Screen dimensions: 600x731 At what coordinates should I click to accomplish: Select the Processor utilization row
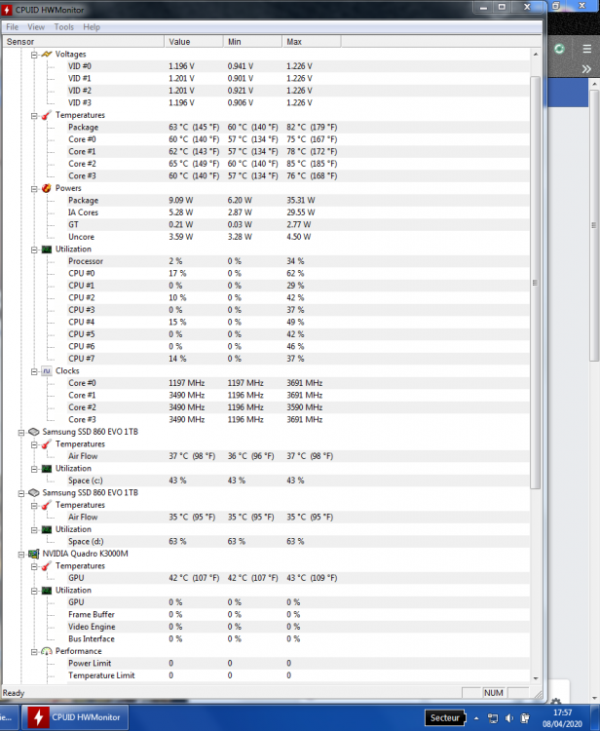pos(298,261)
